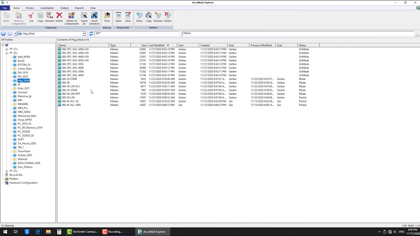Open Recycle Bin in folder tree

[x=16, y=175]
